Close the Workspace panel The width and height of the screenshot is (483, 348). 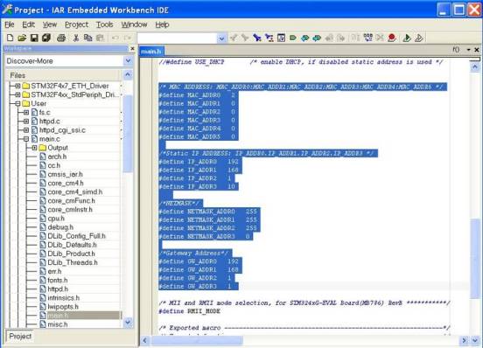coord(132,49)
